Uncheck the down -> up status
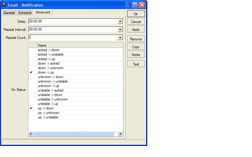This screenshot has height=157, width=252. point(31,72)
